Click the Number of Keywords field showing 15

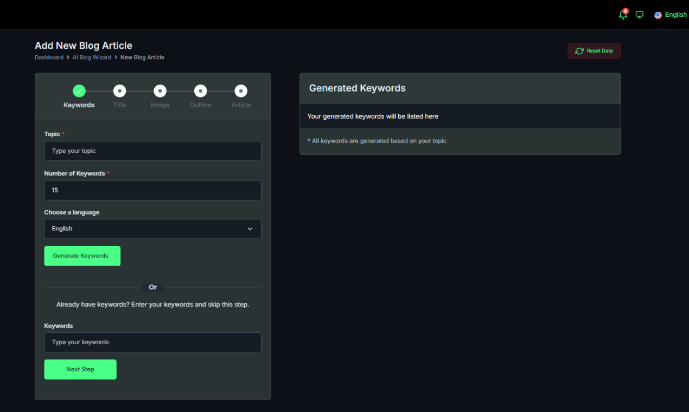(152, 190)
